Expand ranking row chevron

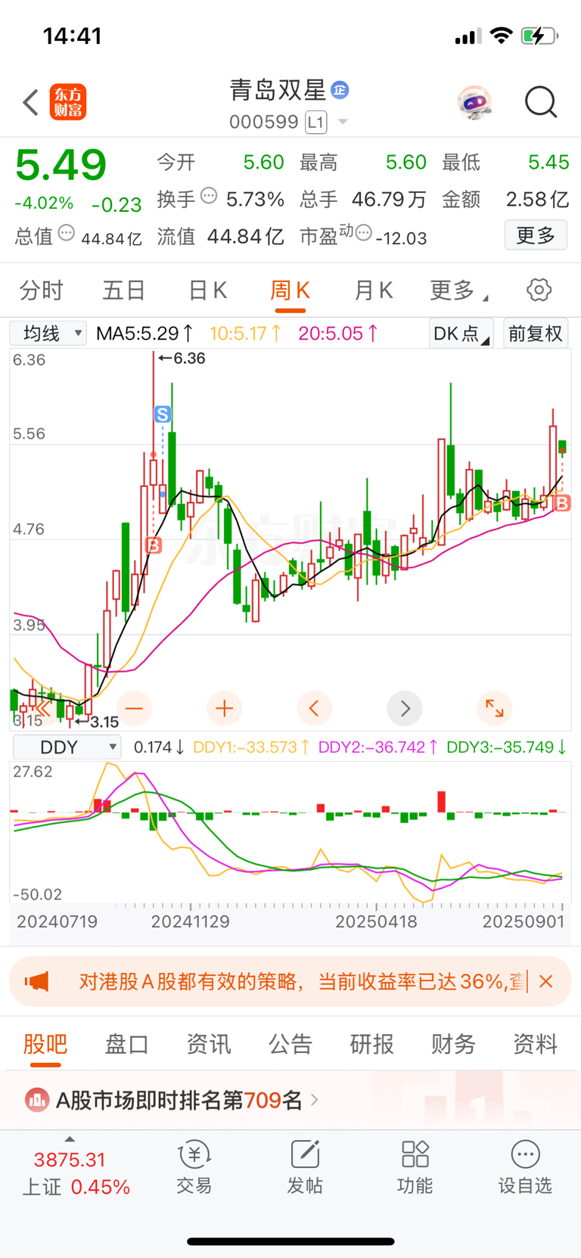tap(315, 1100)
